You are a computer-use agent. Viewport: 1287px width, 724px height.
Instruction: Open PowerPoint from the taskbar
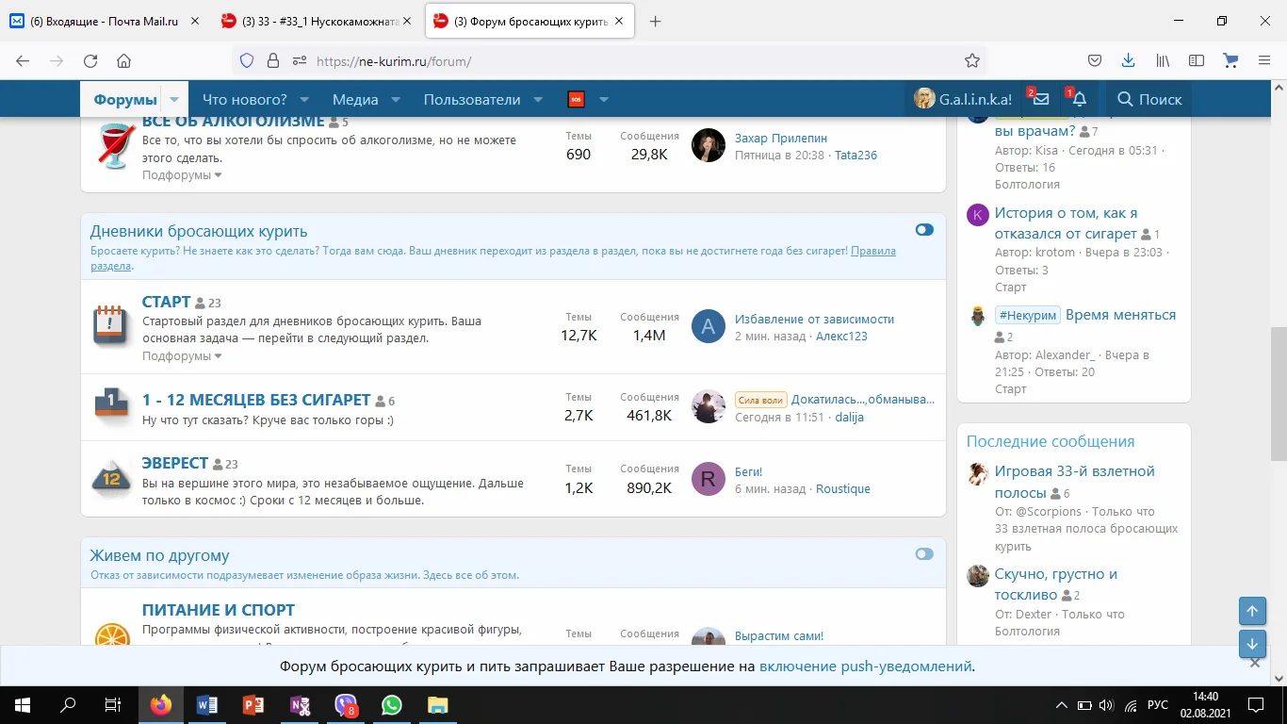pos(253,704)
